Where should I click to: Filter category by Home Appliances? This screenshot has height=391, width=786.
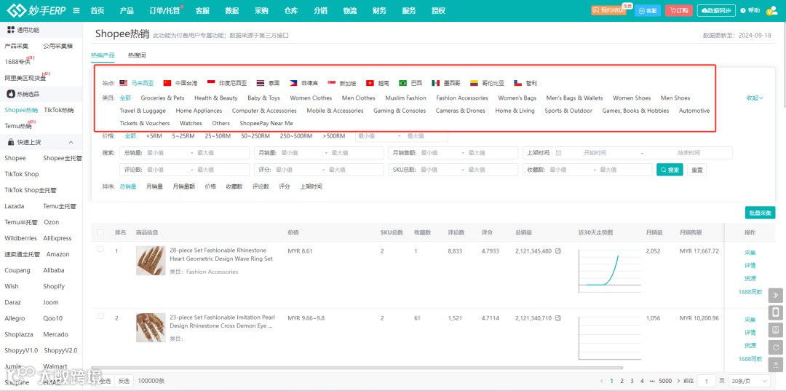pyautogui.click(x=199, y=111)
